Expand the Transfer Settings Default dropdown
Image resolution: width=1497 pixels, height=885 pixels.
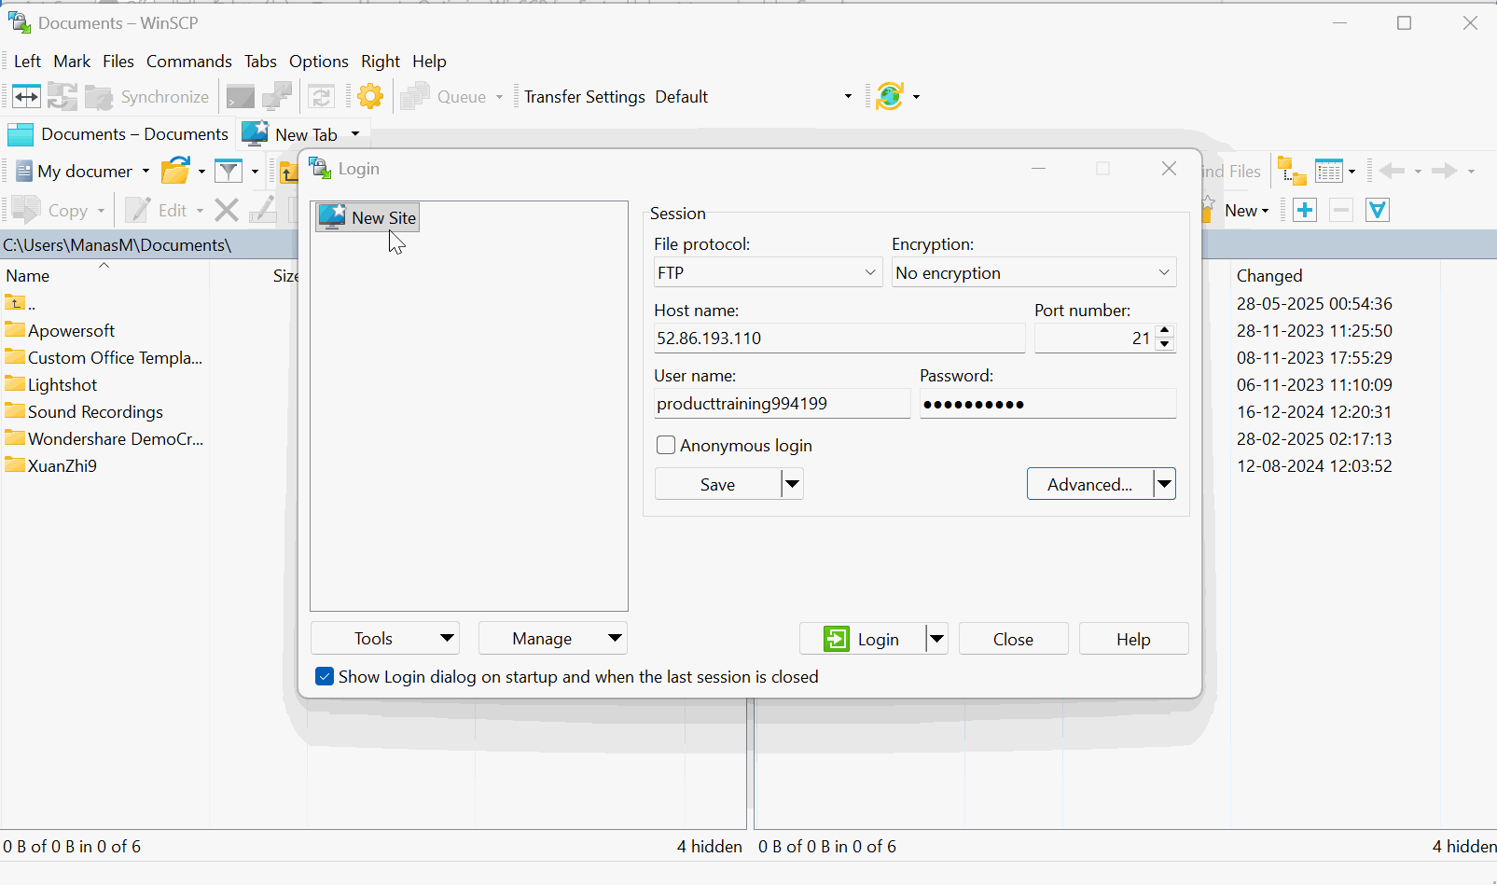click(x=847, y=97)
